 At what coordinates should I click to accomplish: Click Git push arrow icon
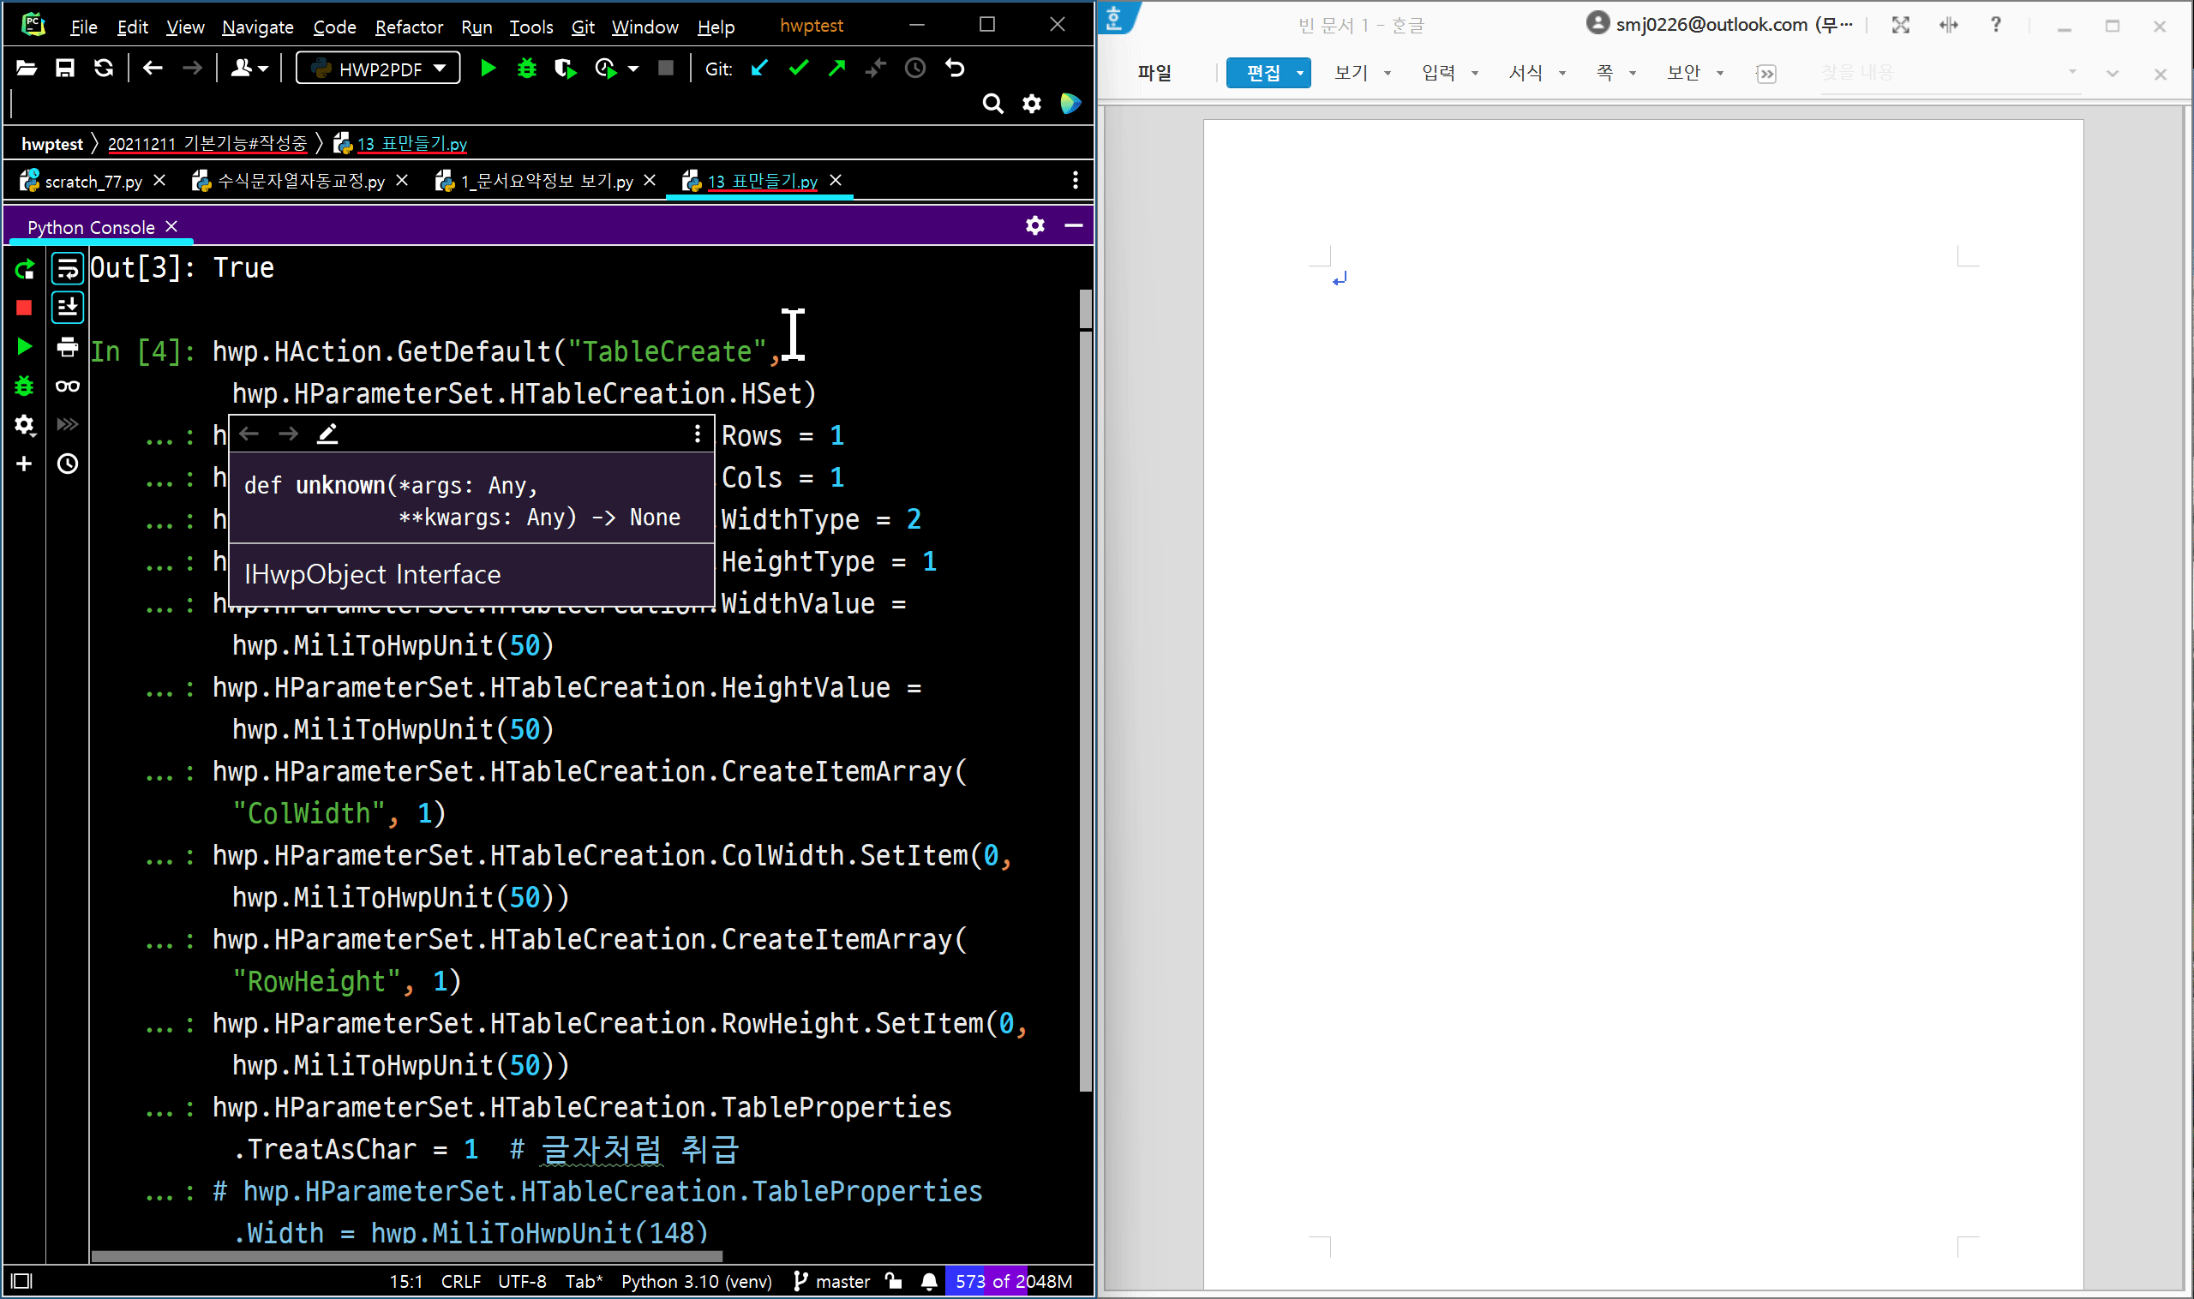(836, 69)
